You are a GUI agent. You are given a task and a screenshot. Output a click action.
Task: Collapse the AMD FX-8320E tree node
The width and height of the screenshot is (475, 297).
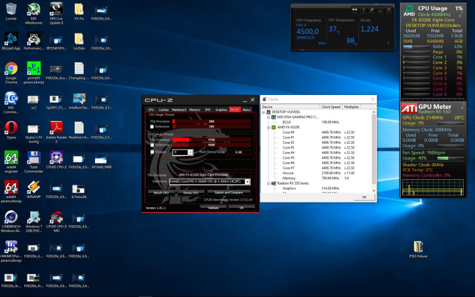(270, 127)
